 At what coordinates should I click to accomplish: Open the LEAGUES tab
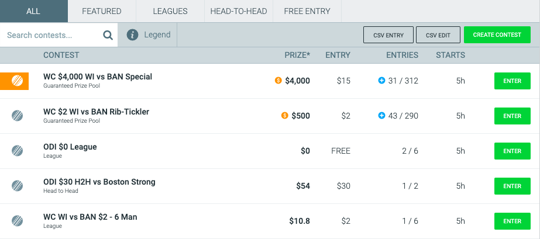pos(170,11)
